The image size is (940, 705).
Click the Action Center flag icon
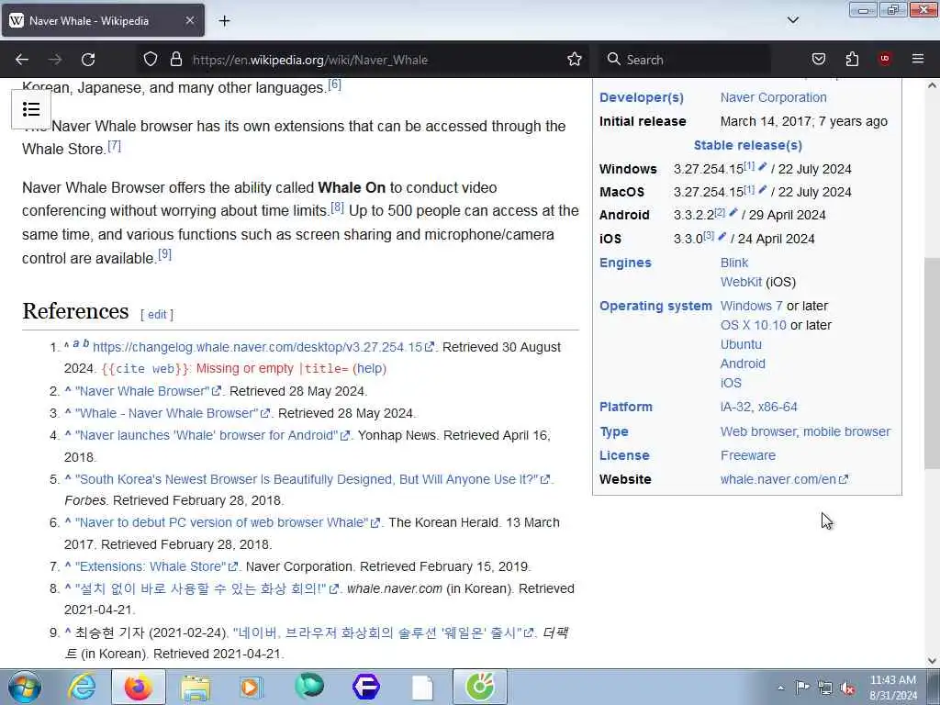pyautogui.click(x=802, y=688)
